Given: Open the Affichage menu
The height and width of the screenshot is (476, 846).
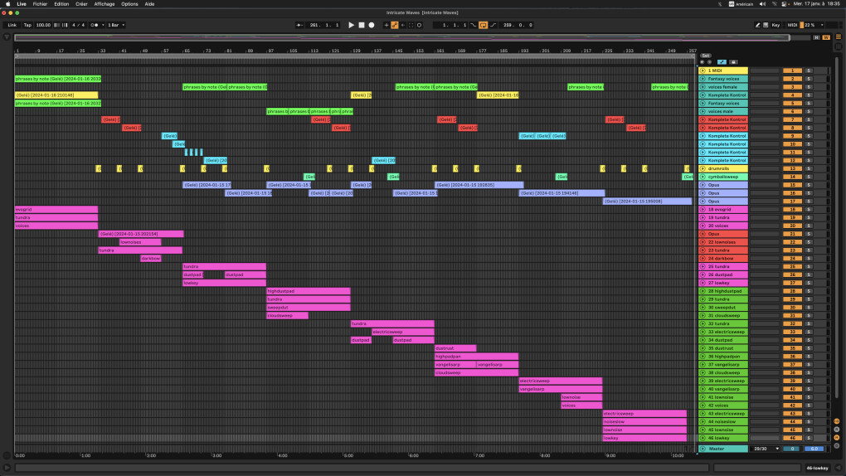Looking at the screenshot, I should coord(105,3).
